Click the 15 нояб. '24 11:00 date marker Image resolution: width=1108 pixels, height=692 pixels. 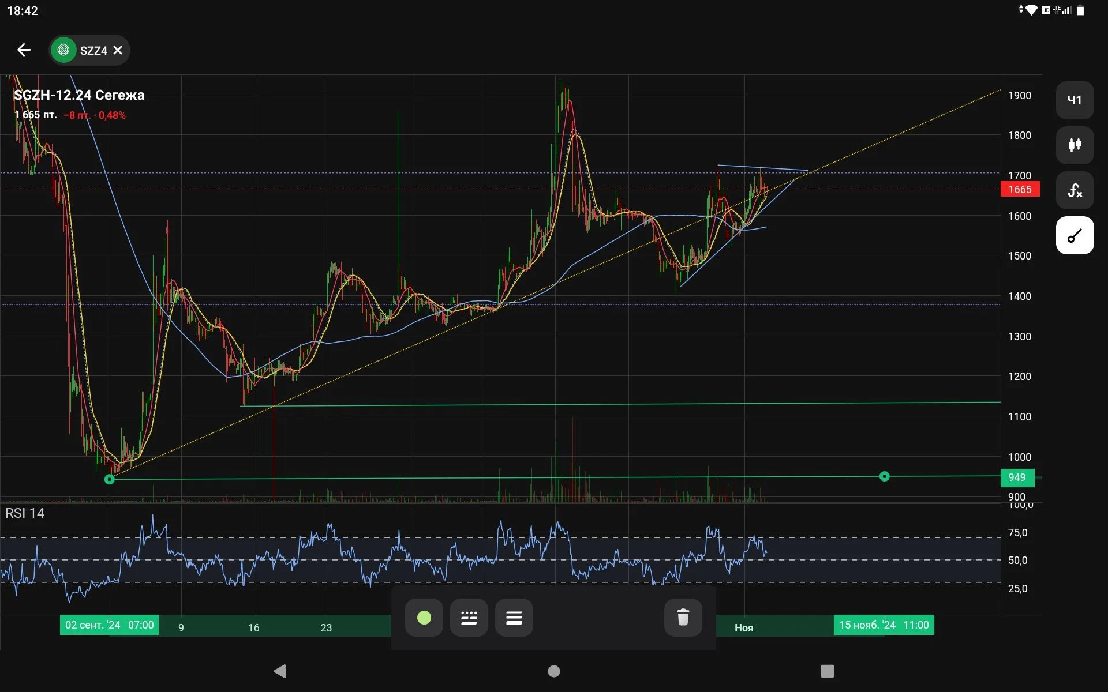coord(884,625)
